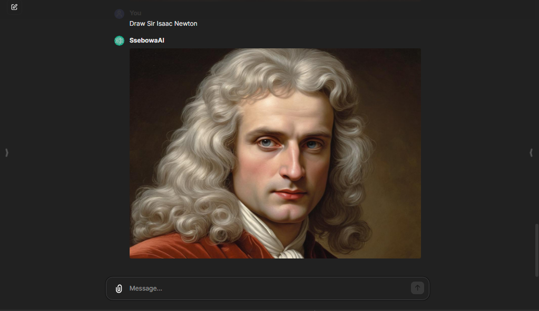The image size is (539, 311).
Task: Focus the Message... input field
Action: pyautogui.click(x=268, y=288)
